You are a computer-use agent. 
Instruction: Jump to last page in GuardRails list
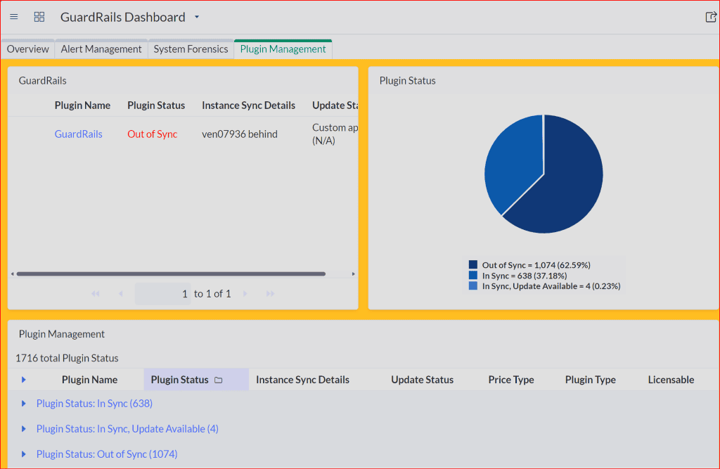[x=270, y=293]
